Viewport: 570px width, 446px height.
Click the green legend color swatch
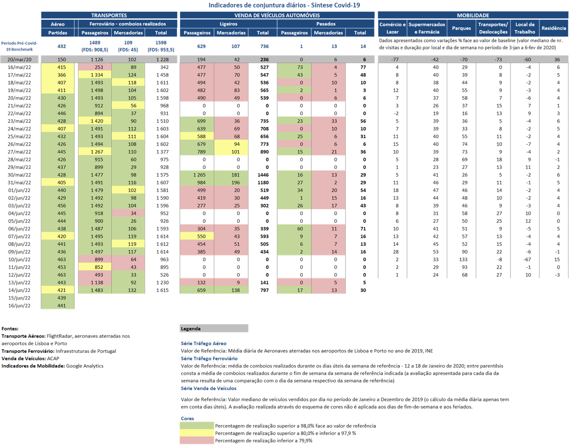pos(197,425)
